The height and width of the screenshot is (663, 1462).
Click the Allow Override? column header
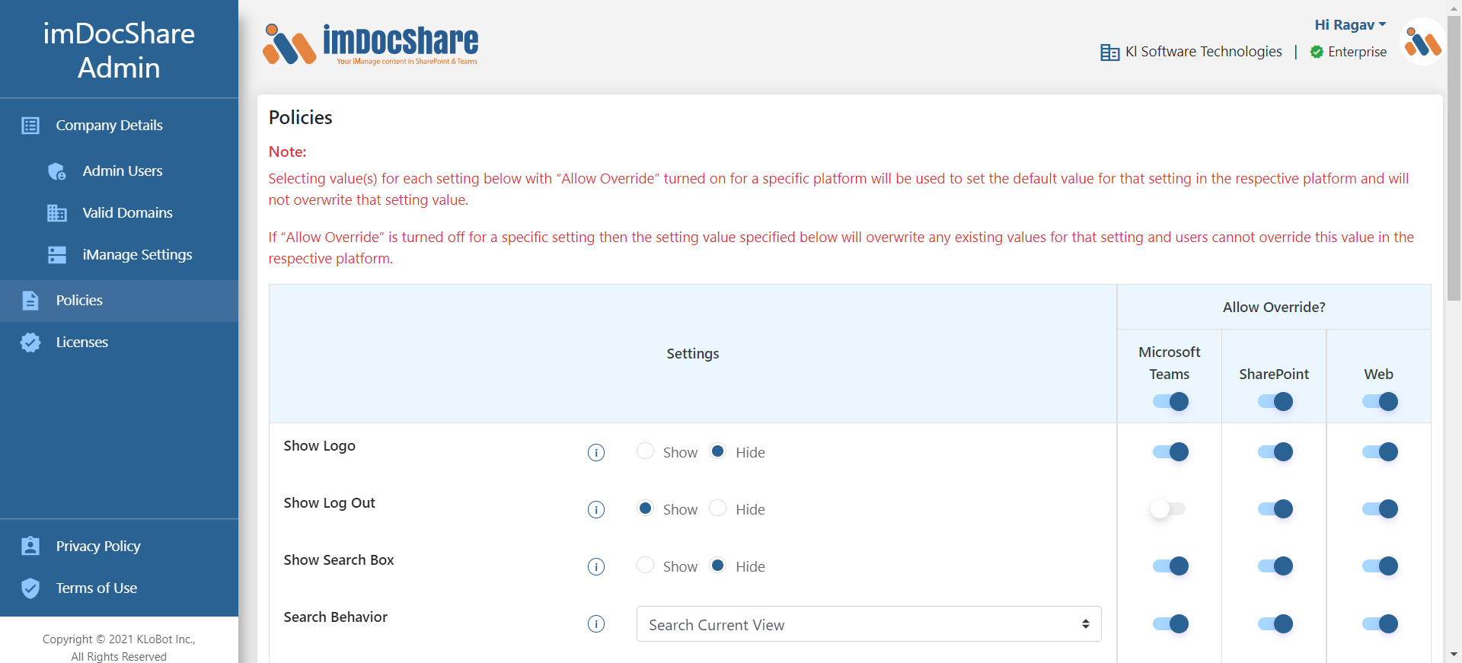(1274, 307)
